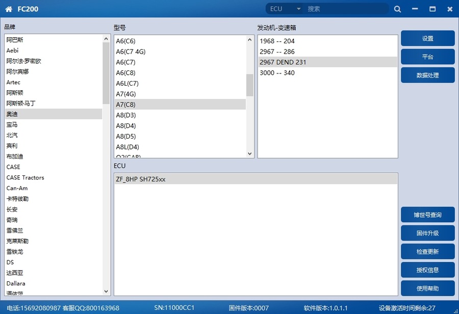Click the 博世号查询 Bosch number lookup button

pos(428,215)
